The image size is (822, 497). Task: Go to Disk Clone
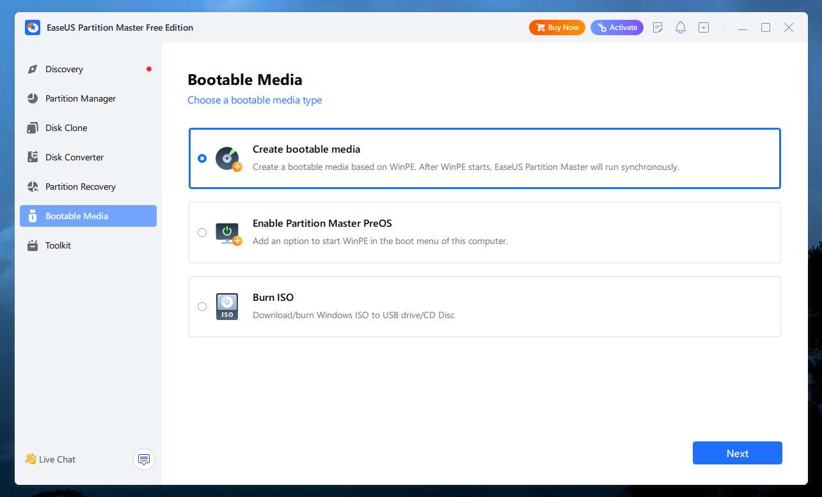88,128
